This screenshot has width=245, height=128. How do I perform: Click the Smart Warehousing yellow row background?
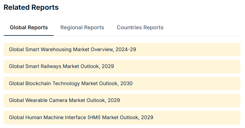(190, 49)
